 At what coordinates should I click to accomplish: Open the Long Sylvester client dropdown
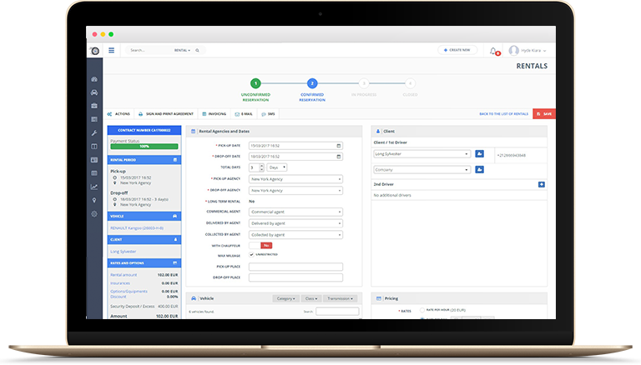click(x=421, y=154)
